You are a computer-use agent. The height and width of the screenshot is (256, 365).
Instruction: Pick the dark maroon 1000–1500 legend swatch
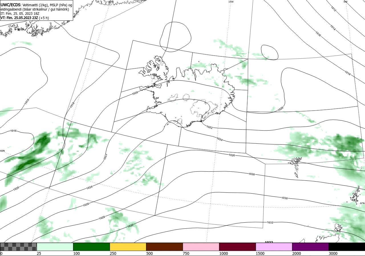238,247
